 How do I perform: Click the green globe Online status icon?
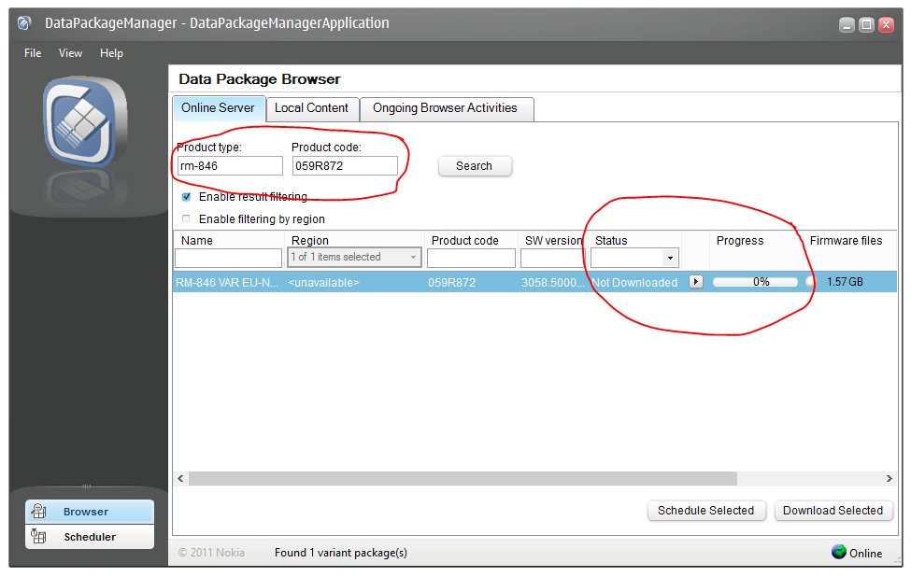(x=838, y=552)
